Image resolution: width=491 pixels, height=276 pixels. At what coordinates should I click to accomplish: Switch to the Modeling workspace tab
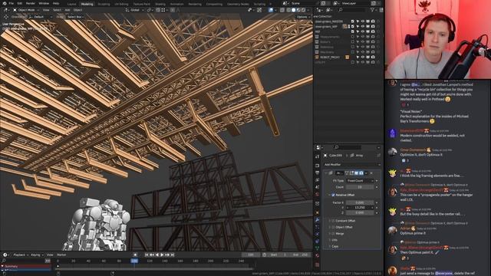pos(87,4)
